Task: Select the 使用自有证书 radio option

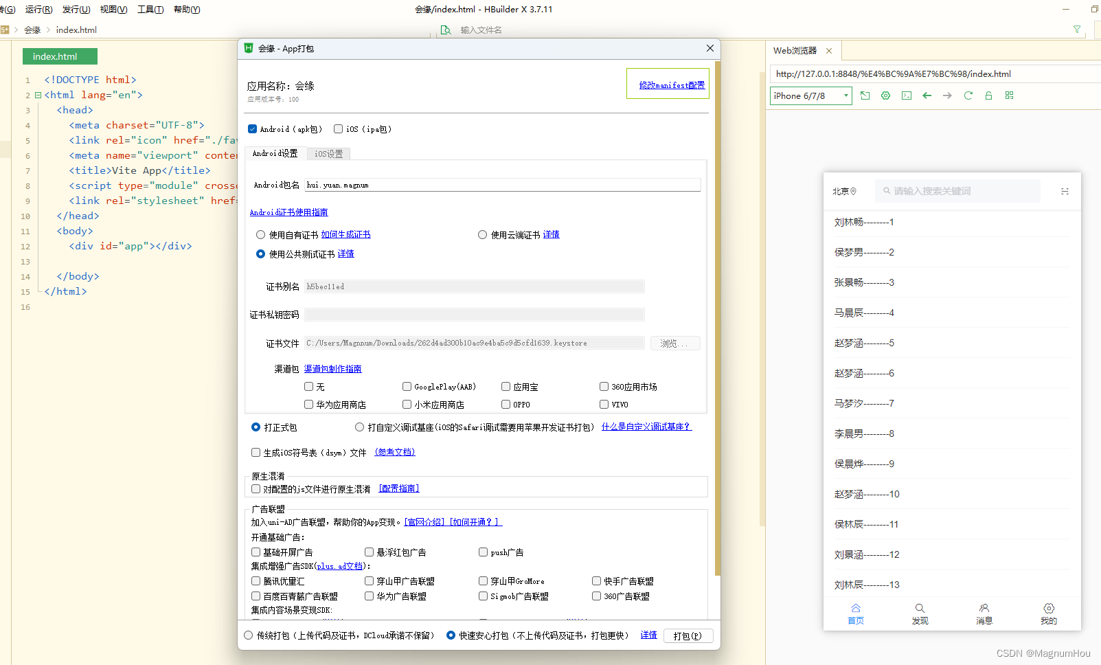Action: (260, 234)
